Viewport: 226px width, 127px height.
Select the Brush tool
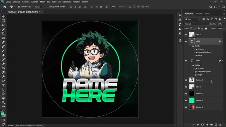pos(3,51)
